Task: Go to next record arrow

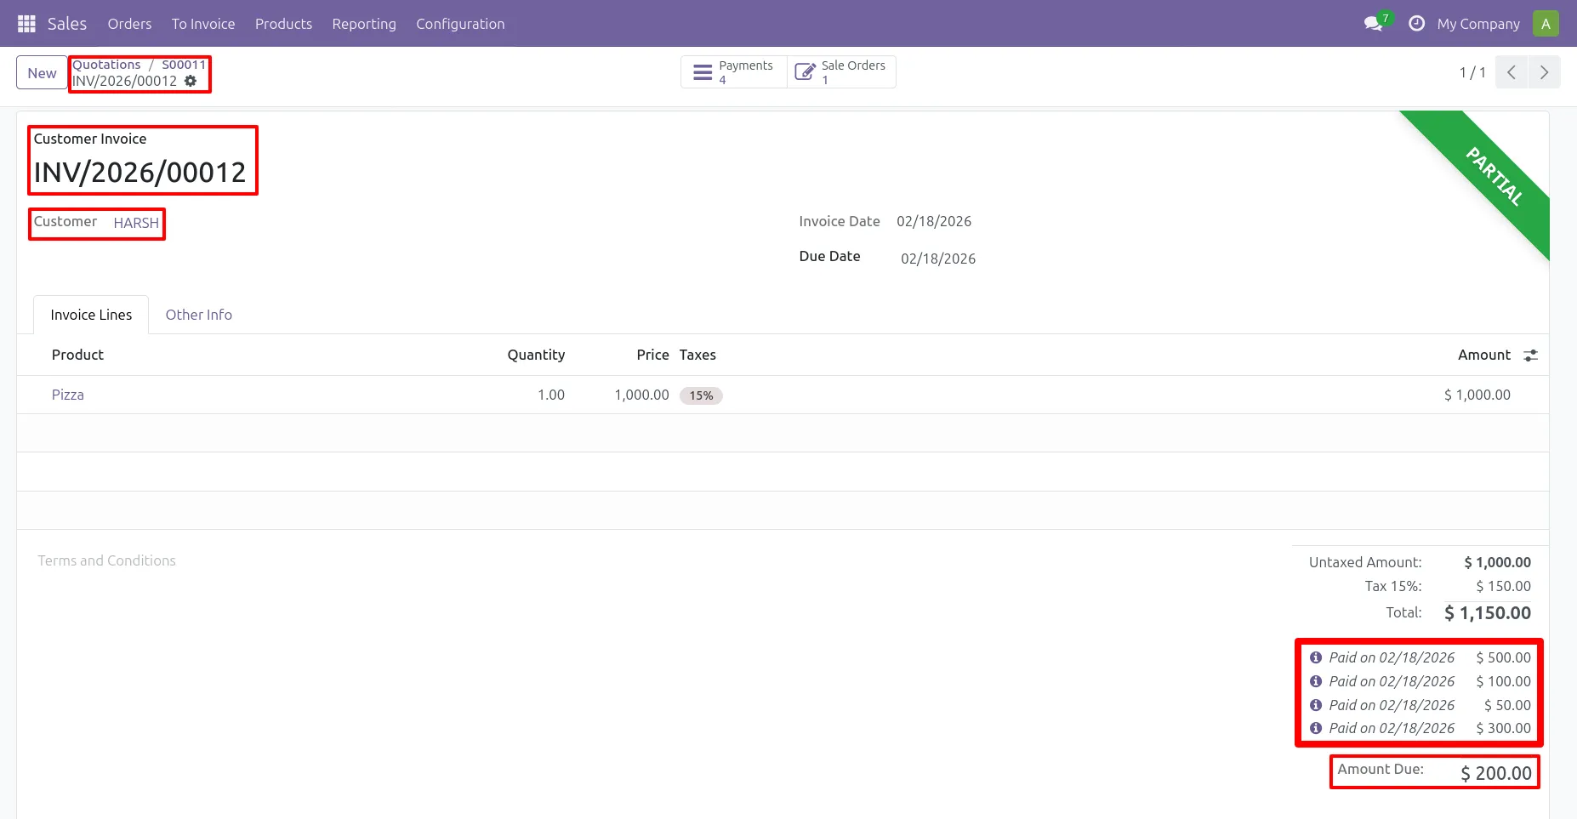Action: 1544,72
